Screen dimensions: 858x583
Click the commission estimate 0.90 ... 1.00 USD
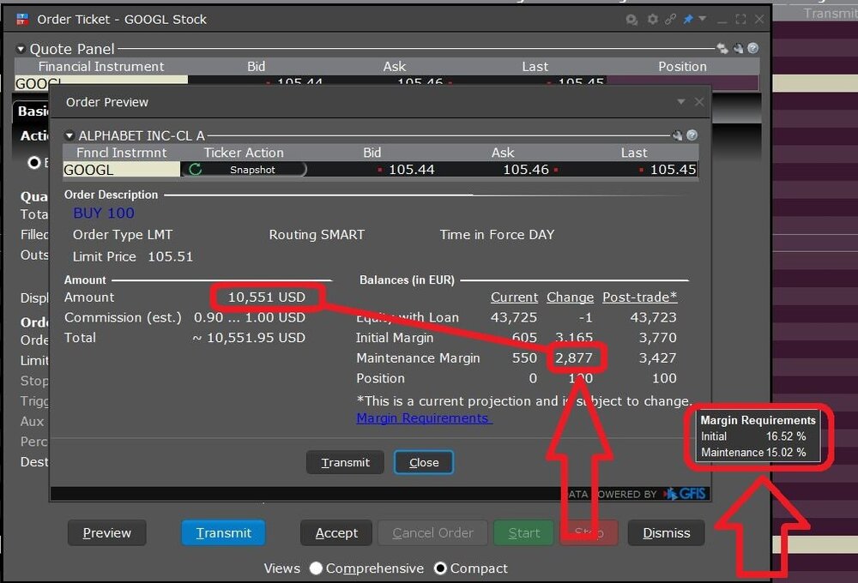click(x=250, y=317)
